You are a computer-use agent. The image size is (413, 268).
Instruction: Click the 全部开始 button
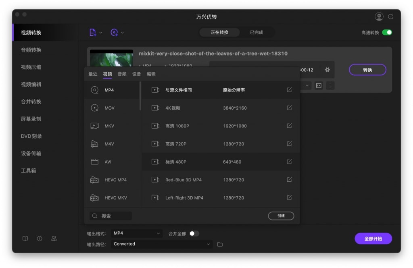click(x=373, y=239)
